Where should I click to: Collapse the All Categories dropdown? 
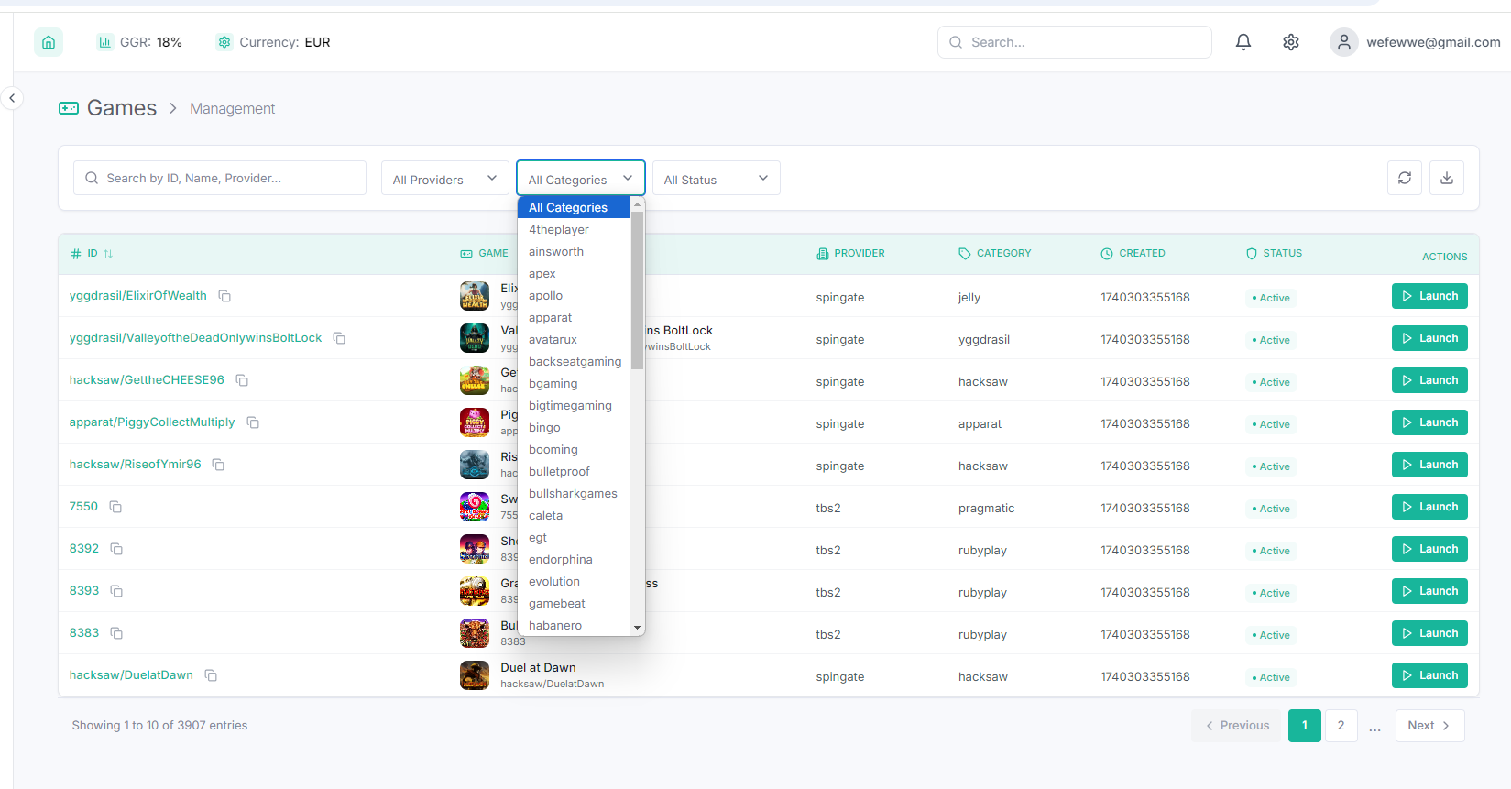pyautogui.click(x=580, y=179)
